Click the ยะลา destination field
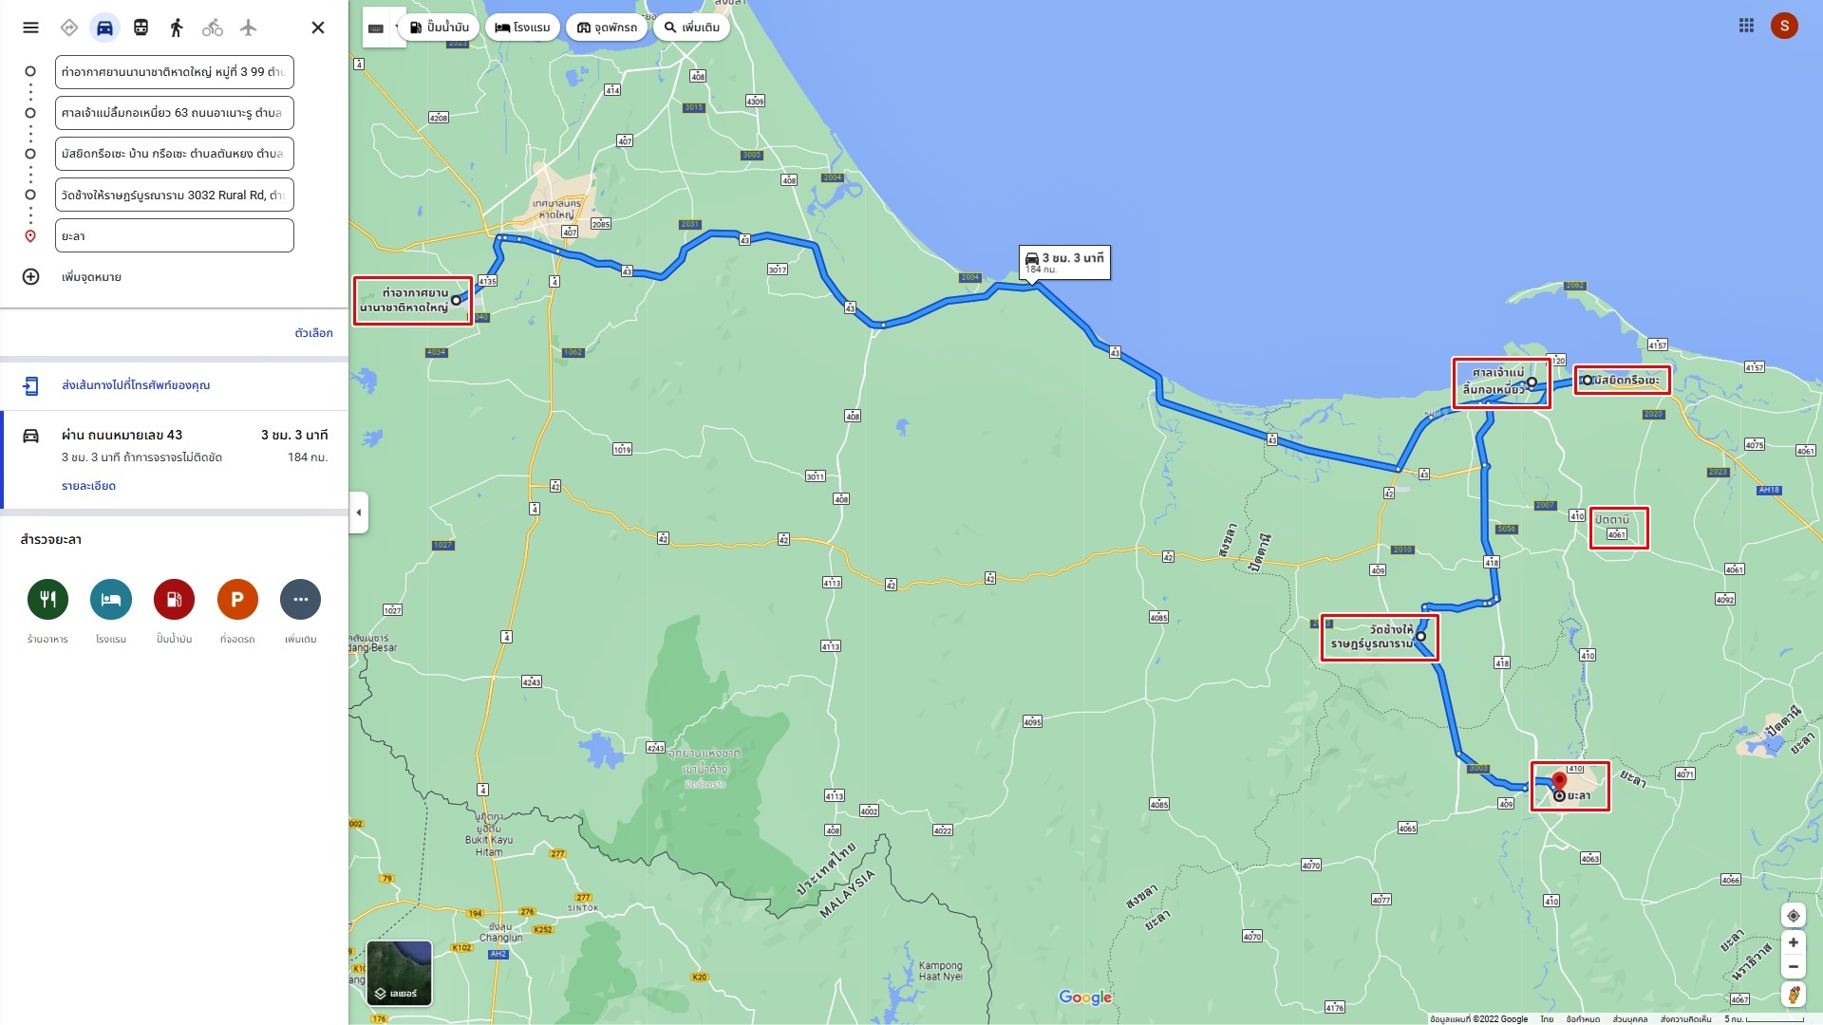The image size is (1823, 1025). pyautogui.click(x=175, y=235)
